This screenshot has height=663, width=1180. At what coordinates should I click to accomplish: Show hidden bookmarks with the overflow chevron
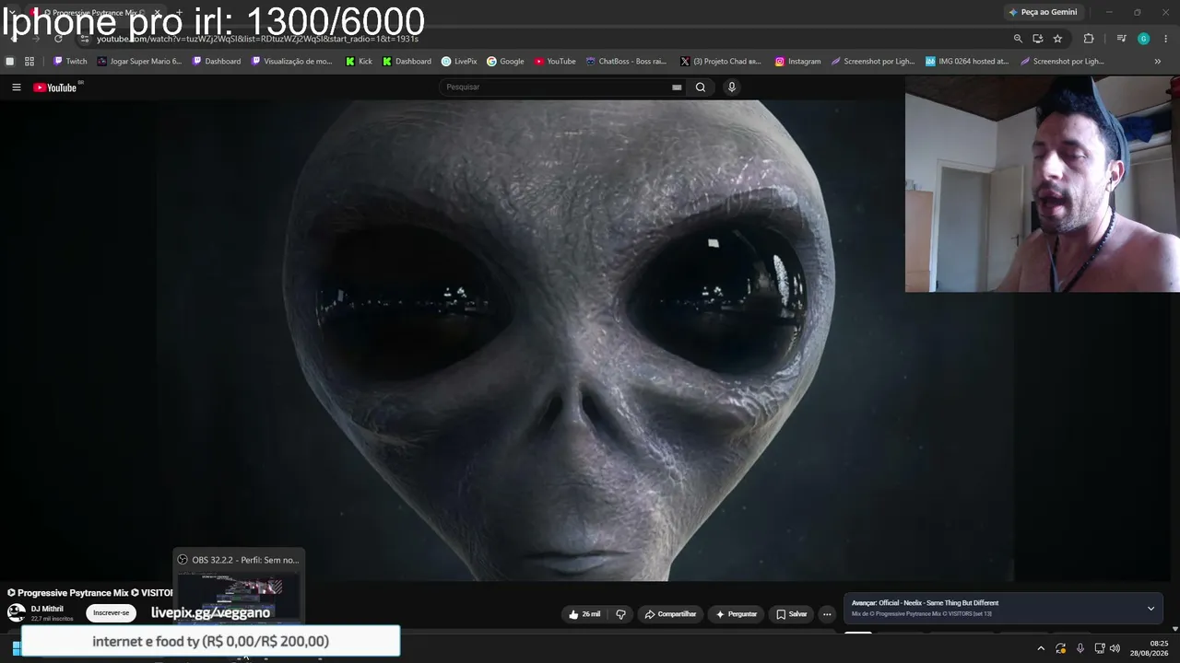coord(1158,62)
